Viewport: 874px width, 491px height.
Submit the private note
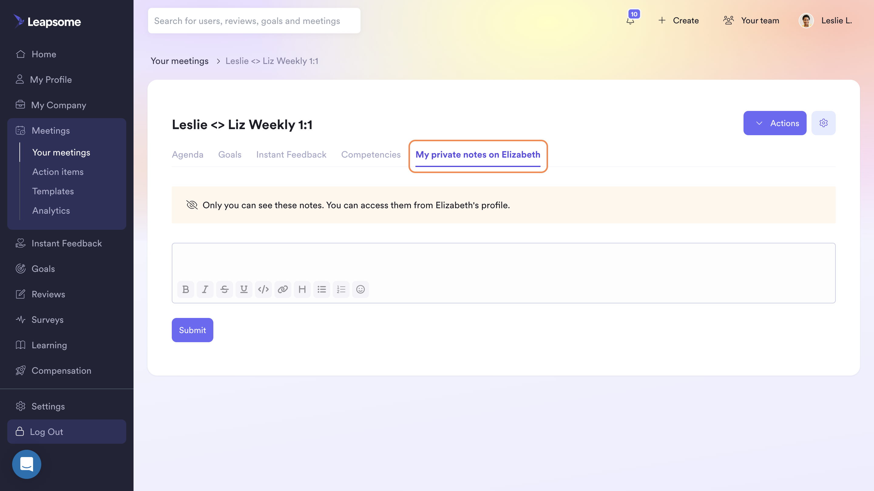click(x=192, y=330)
